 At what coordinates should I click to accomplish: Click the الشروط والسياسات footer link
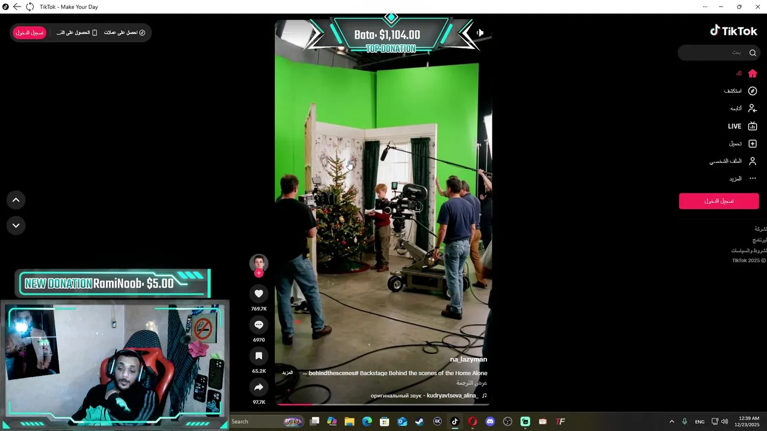(x=749, y=251)
